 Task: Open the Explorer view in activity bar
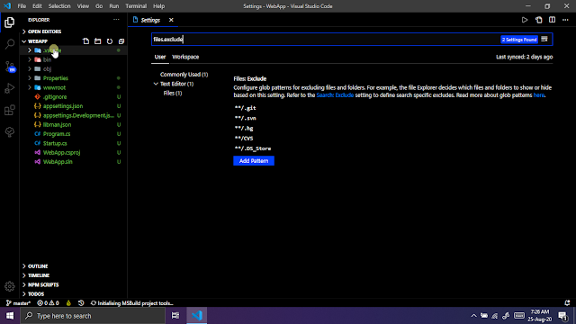(10, 22)
